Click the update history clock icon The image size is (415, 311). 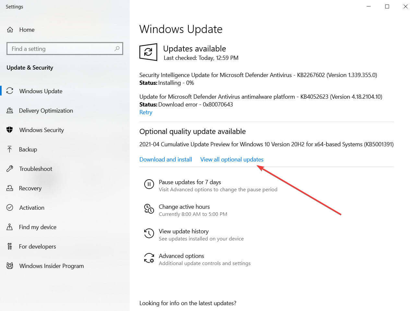(x=149, y=233)
